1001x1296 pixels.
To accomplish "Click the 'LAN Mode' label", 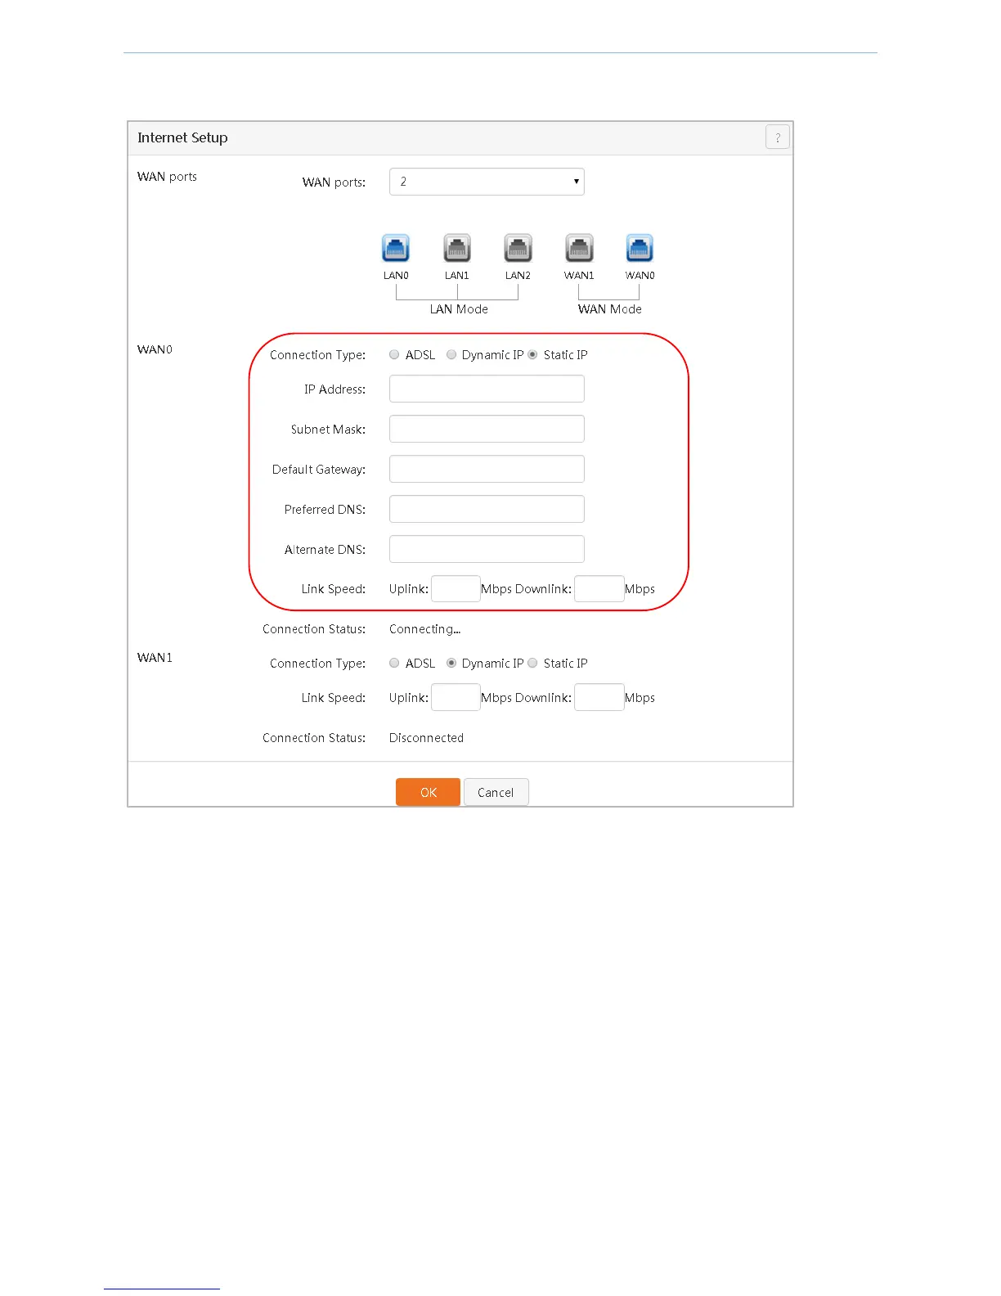I will 459,309.
